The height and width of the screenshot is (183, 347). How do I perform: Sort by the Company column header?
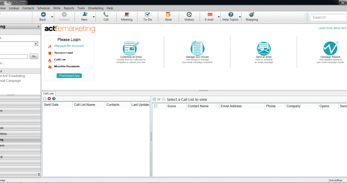[301, 106]
